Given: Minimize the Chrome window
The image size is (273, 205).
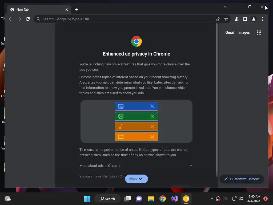Looking at the screenshot, I should [238, 7].
